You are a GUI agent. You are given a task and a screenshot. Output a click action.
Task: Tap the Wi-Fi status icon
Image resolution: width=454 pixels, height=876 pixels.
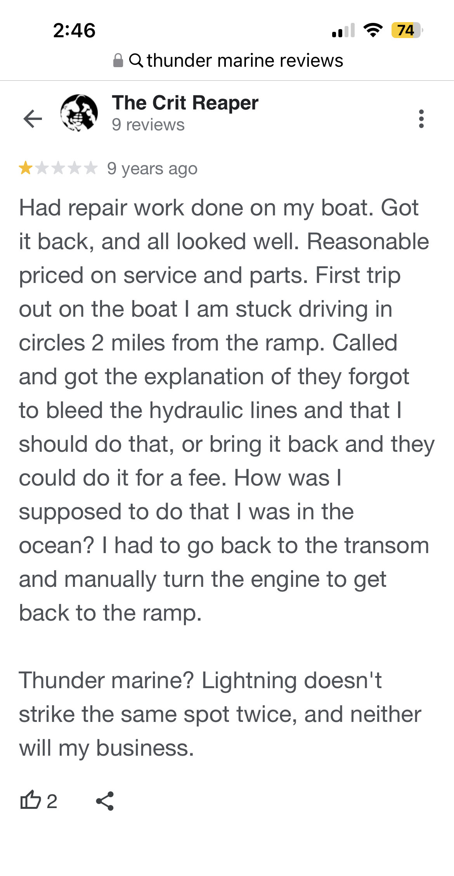tap(373, 30)
